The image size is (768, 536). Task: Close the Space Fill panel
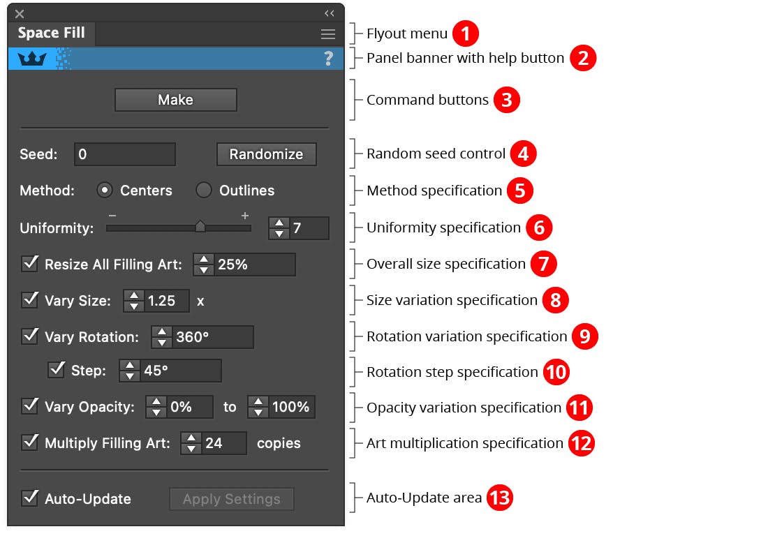coord(19,13)
